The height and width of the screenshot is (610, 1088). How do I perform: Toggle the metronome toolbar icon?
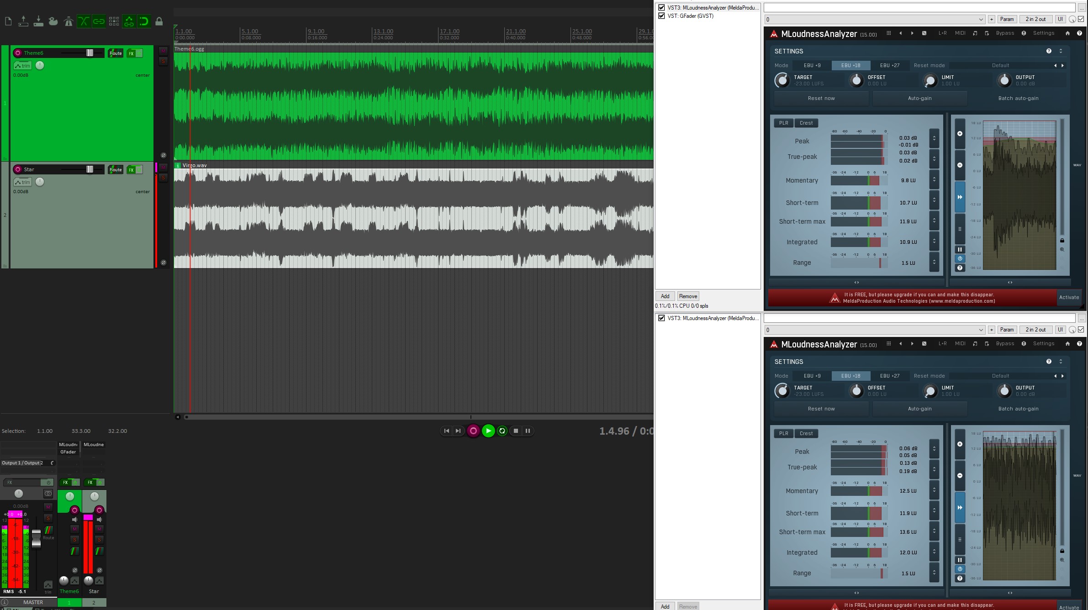69,21
